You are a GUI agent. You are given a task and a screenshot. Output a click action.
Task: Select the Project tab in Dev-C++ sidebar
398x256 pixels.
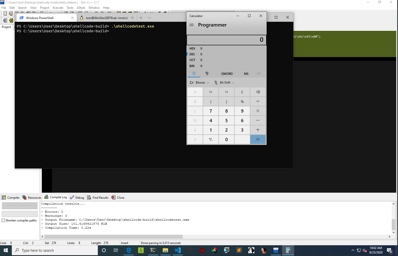tap(7, 27)
